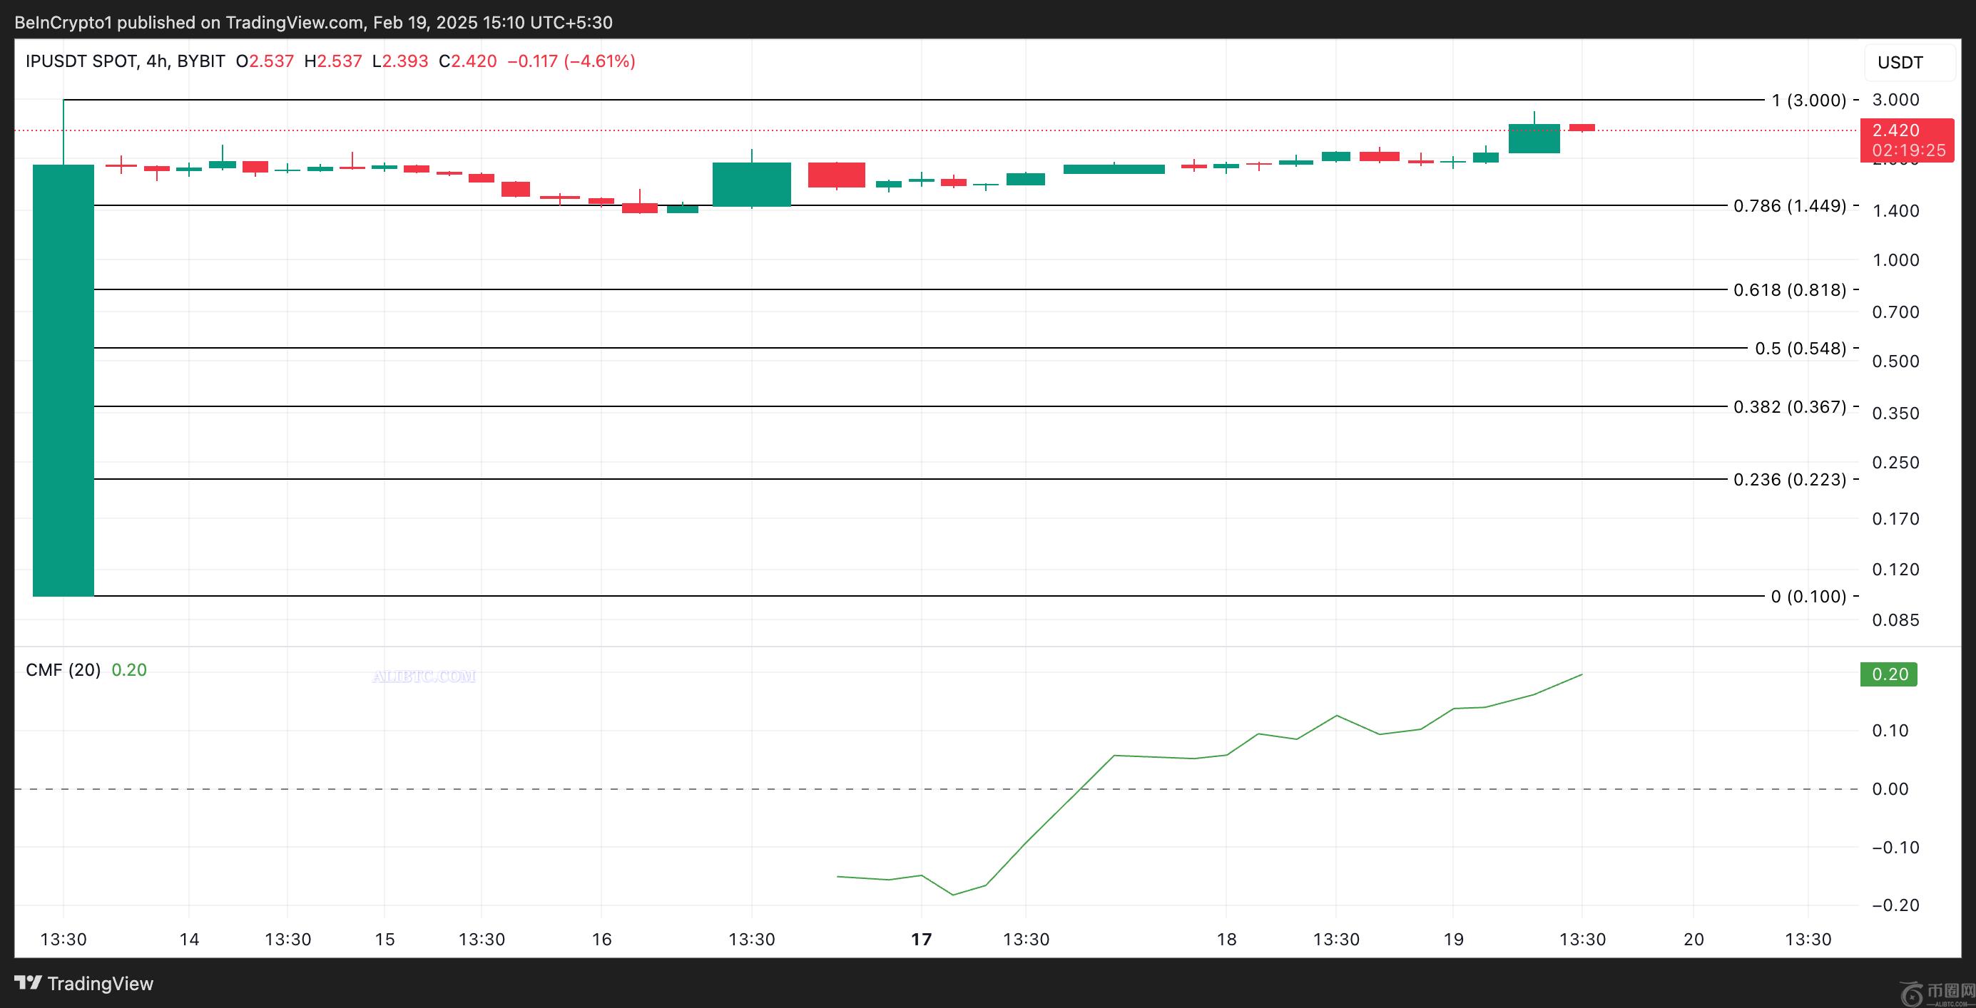Click the 0 (0.100) Fibonacci base label
1976x1008 pixels.
click(x=1808, y=597)
